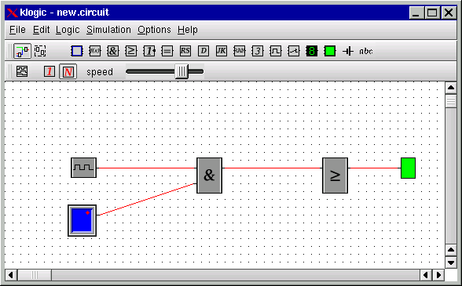The width and height of the screenshot is (462, 286).
Task: Pick the JK flip-flop tool
Action: pyautogui.click(x=222, y=51)
